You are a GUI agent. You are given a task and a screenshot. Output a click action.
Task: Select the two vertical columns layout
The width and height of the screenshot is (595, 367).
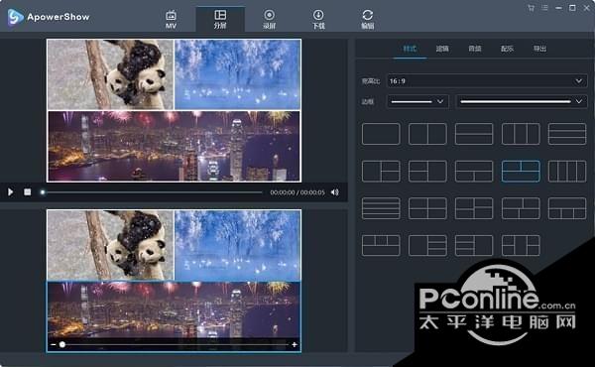427,134
